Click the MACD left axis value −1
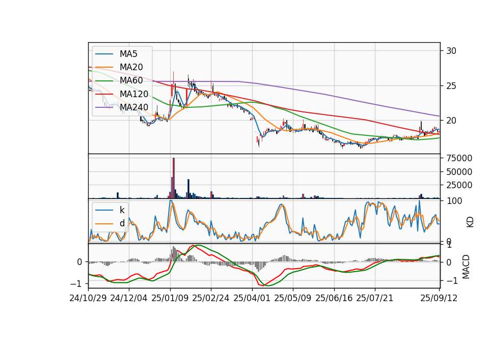The width and height of the screenshot is (489, 351). (75, 284)
